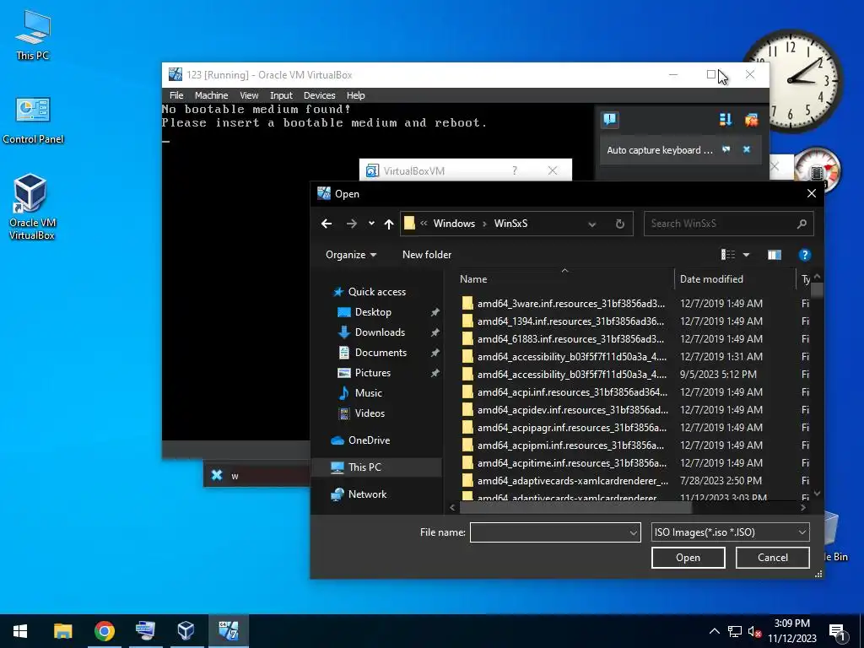Click the remove all finished notifications icon

751,120
